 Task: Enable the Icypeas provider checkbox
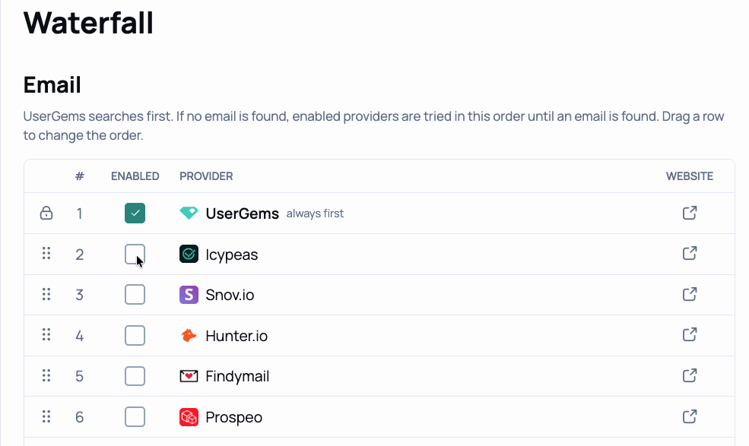(135, 254)
